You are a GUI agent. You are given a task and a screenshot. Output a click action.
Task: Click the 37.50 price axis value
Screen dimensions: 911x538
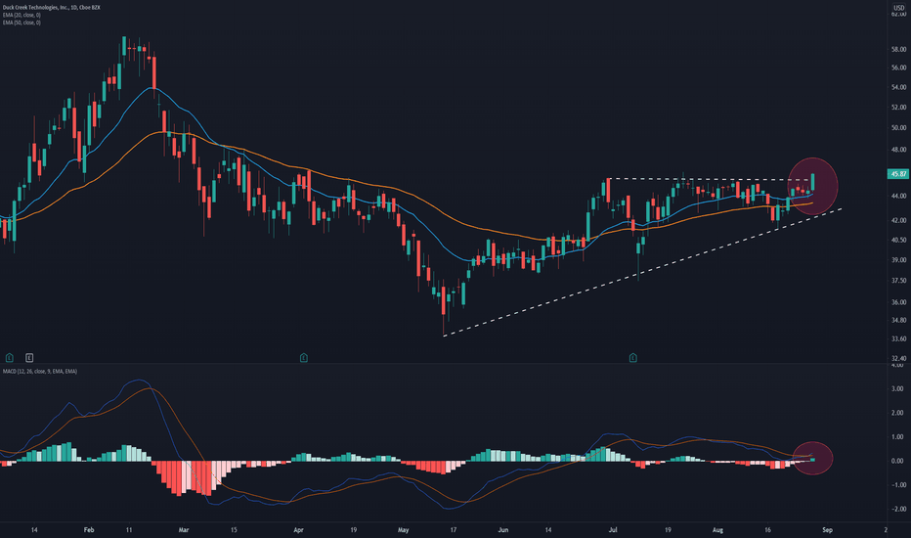[898, 281]
